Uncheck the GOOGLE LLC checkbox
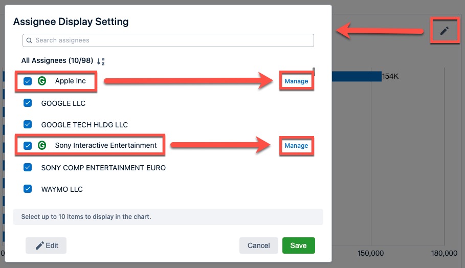This screenshot has width=465, height=268. click(x=28, y=103)
